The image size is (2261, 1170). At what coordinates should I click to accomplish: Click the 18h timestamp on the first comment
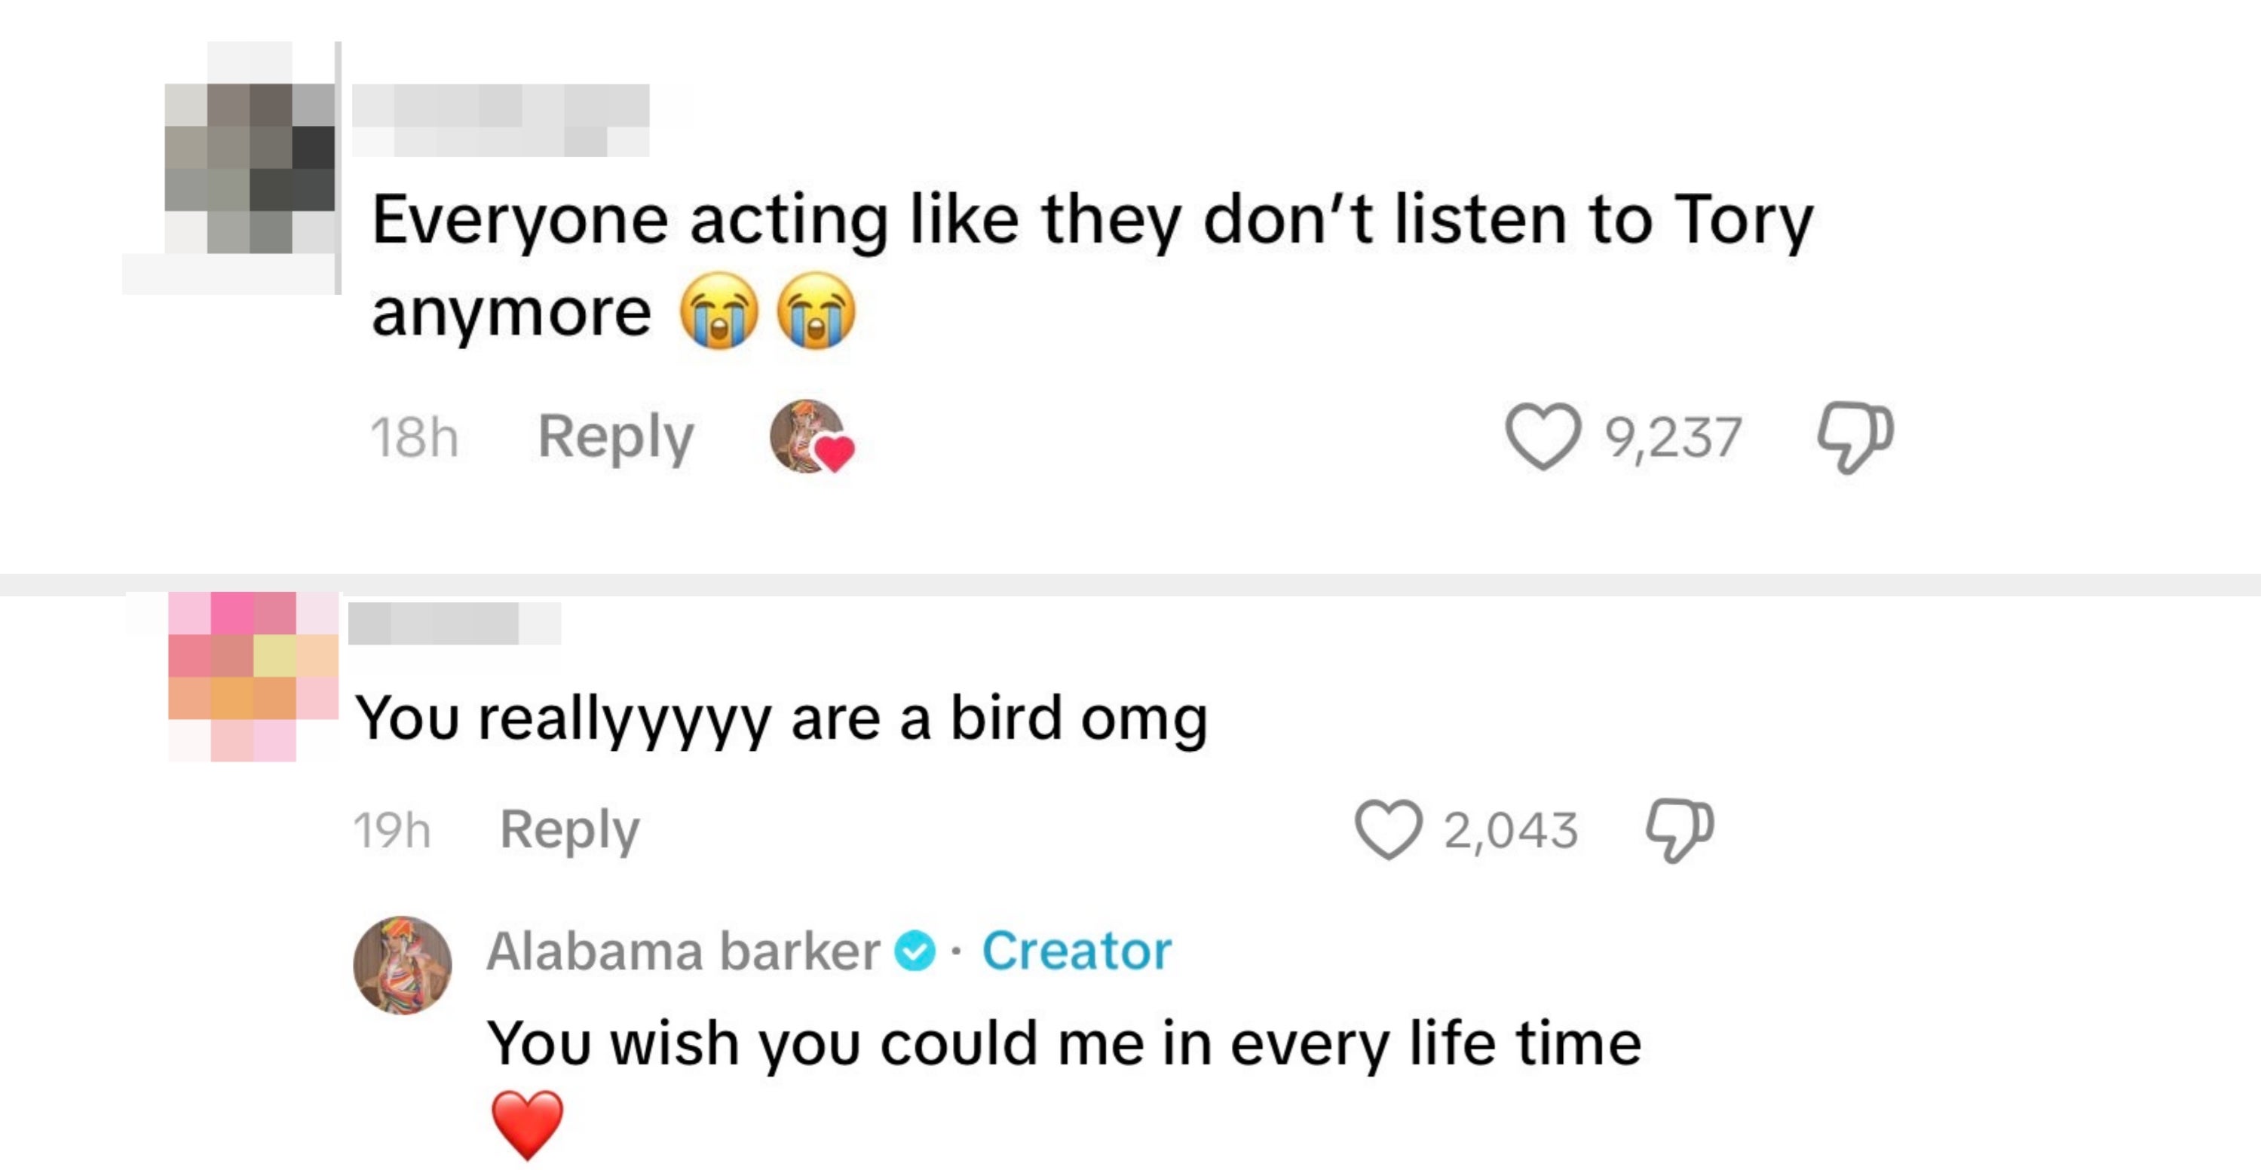[415, 438]
